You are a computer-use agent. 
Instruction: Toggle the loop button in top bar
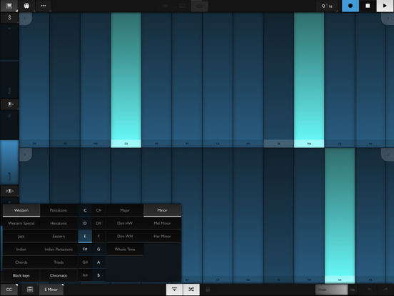200,6
